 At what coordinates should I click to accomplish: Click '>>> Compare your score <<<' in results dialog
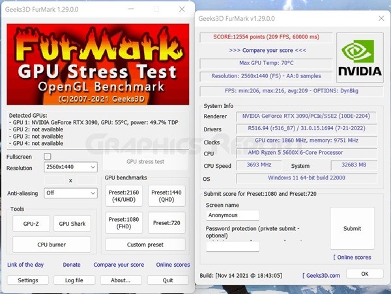(x=268, y=50)
